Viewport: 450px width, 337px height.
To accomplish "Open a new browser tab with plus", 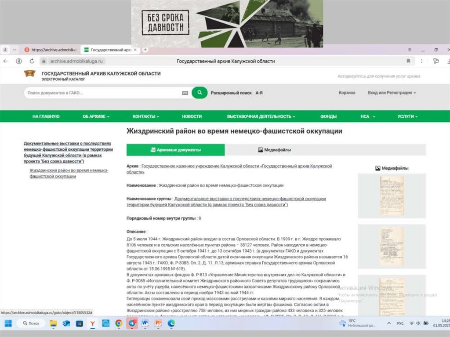I will pyautogui.click(x=145, y=50).
